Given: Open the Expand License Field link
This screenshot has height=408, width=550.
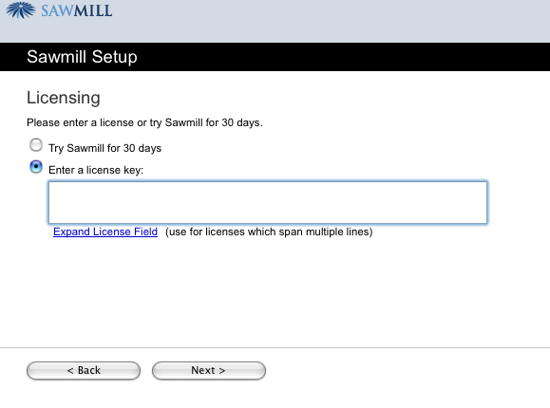Looking at the screenshot, I should coord(105,232).
